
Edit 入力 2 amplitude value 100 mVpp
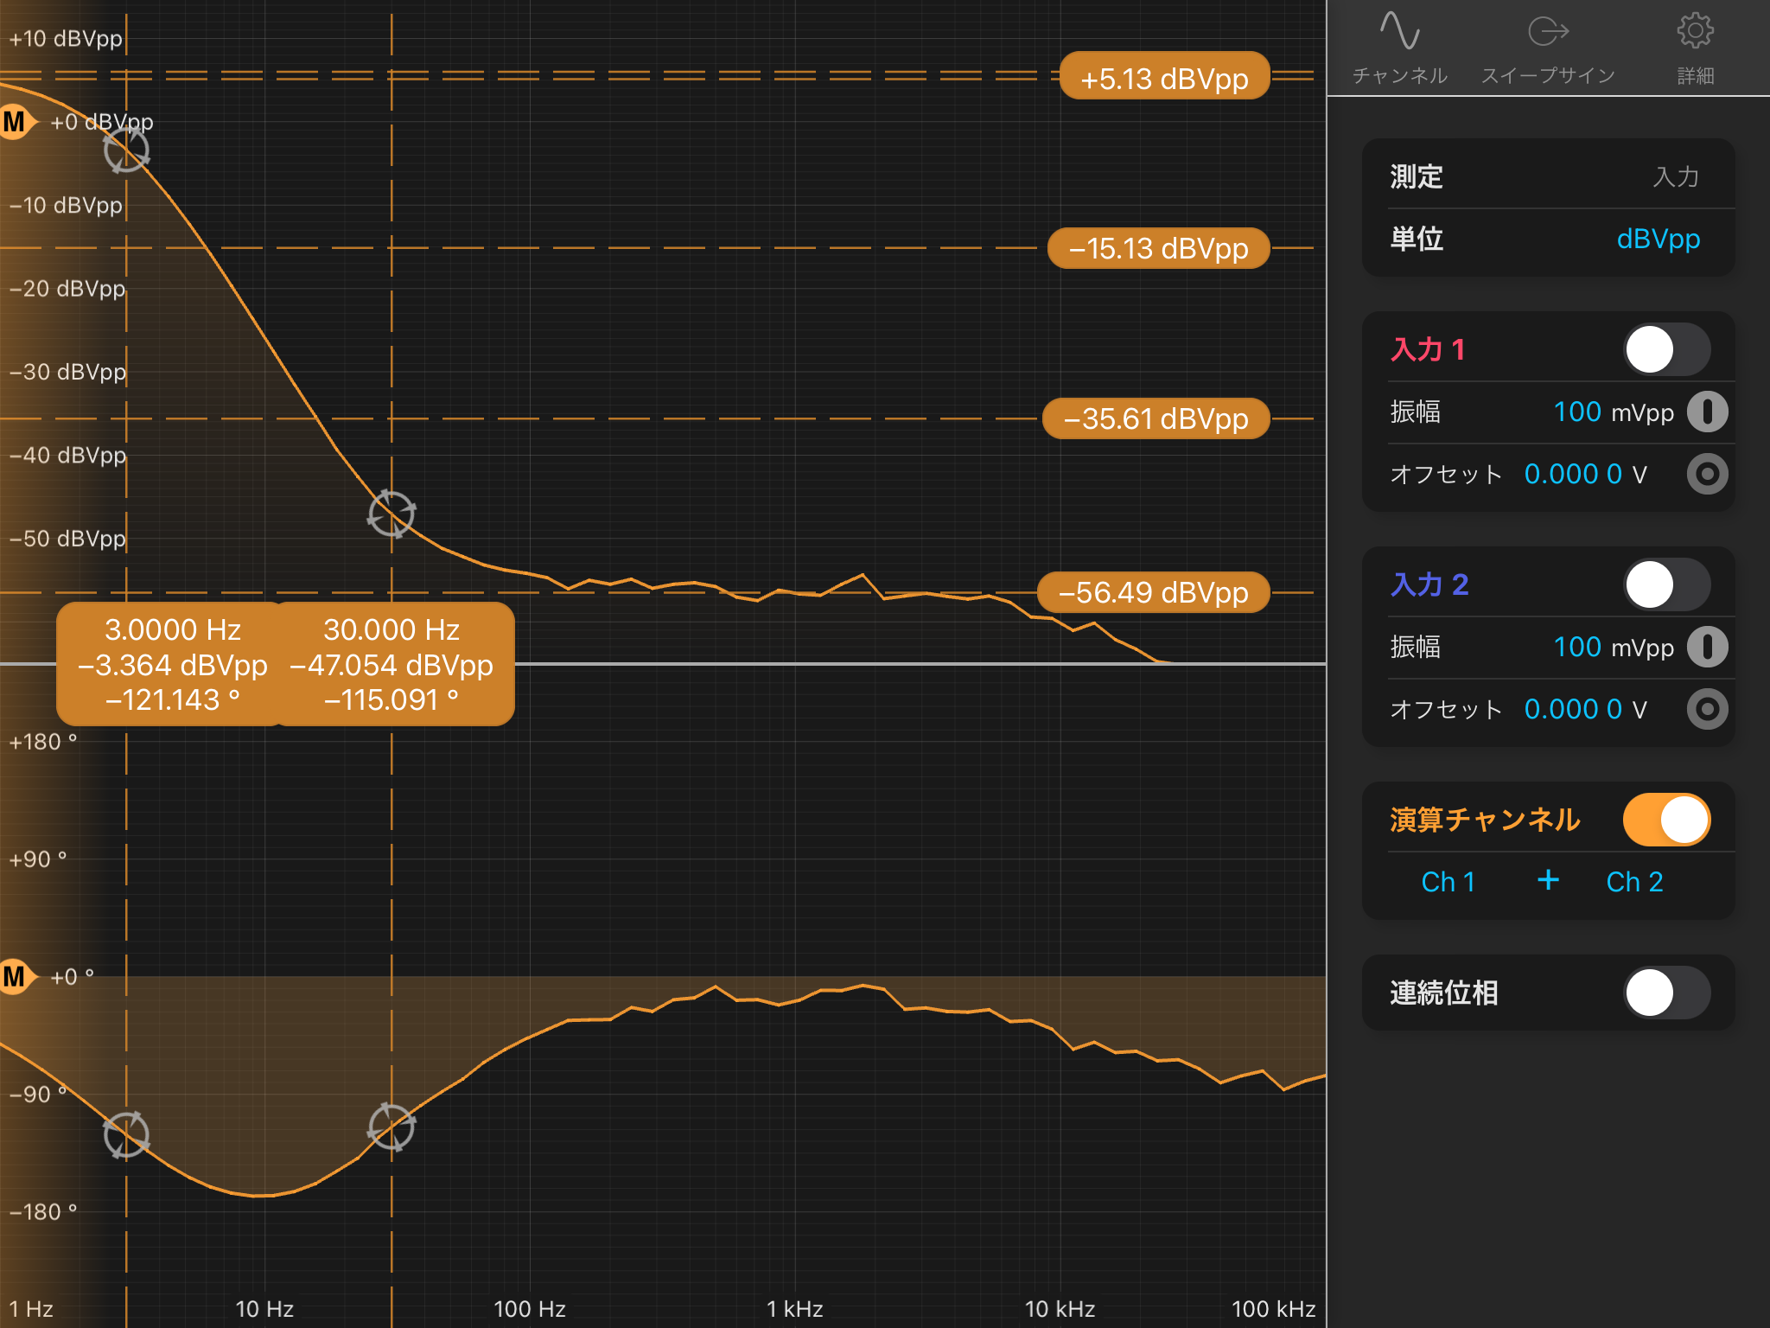(x=1614, y=647)
